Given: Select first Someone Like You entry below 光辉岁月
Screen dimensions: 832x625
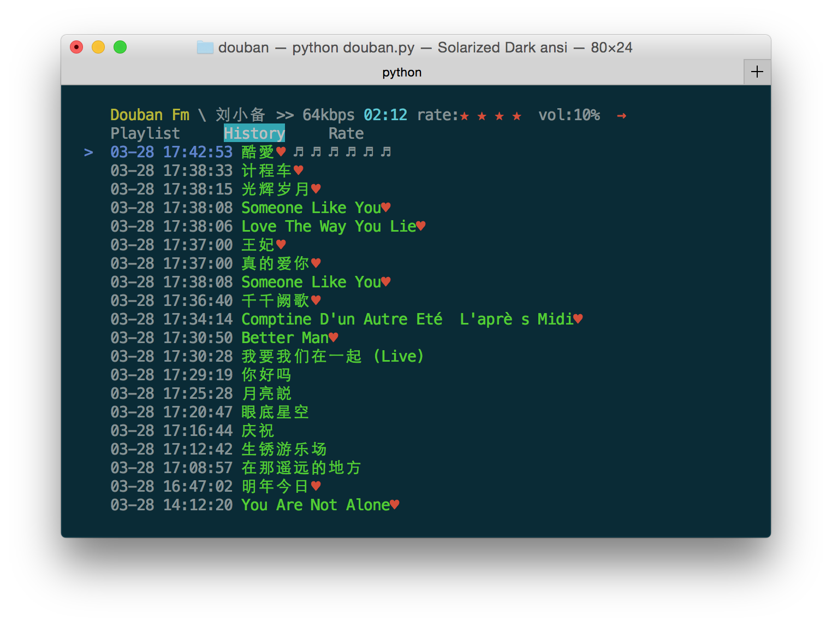Looking at the screenshot, I should [x=251, y=208].
